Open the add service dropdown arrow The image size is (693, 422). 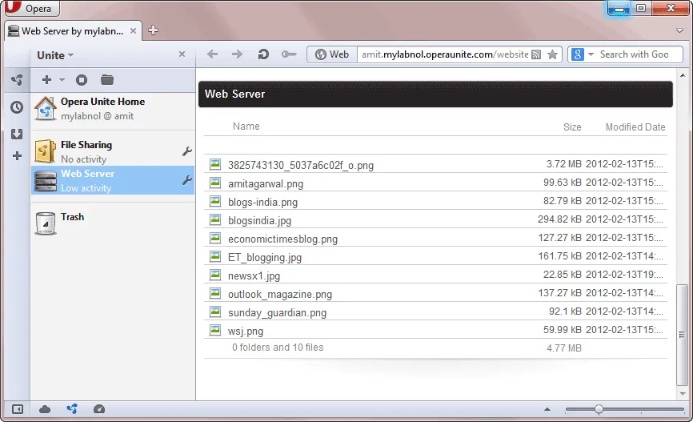(62, 80)
